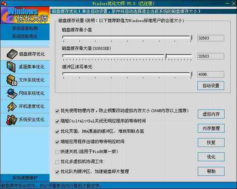237x189 pixels.
Task: Click the 桌面菜单优化 monitor icon
Action: (x=11, y=67)
